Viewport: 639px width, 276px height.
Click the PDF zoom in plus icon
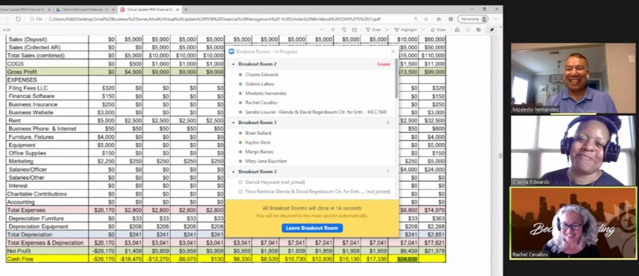click(332, 30)
